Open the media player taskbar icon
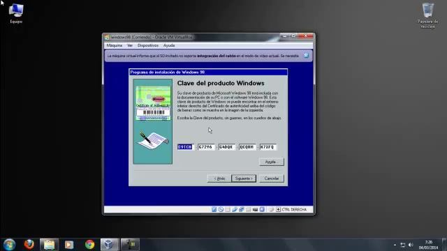The height and width of the screenshot is (251, 447). pyautogui.click(x=68, y=245)
